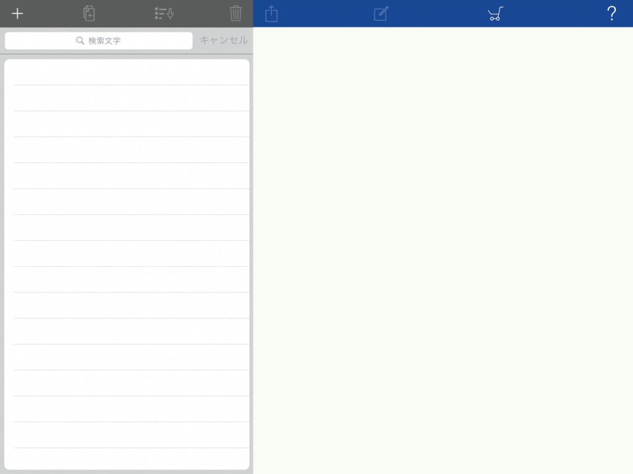
Task: Open help with the question mark icon
Action: tap(611, 14)
